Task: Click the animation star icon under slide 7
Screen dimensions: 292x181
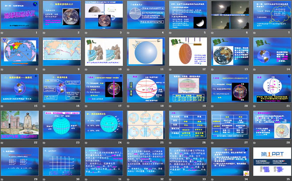Action: [254, 33]
